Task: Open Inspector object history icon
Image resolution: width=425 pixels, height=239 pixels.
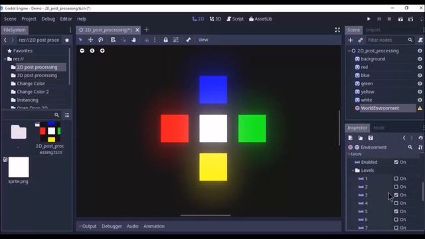Action: tap(420, 138)
